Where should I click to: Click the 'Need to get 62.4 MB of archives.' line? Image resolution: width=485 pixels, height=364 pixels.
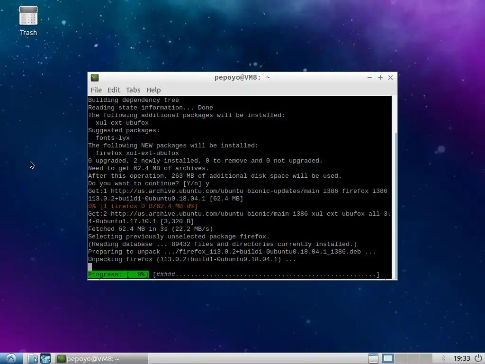[x=148, y=168]
